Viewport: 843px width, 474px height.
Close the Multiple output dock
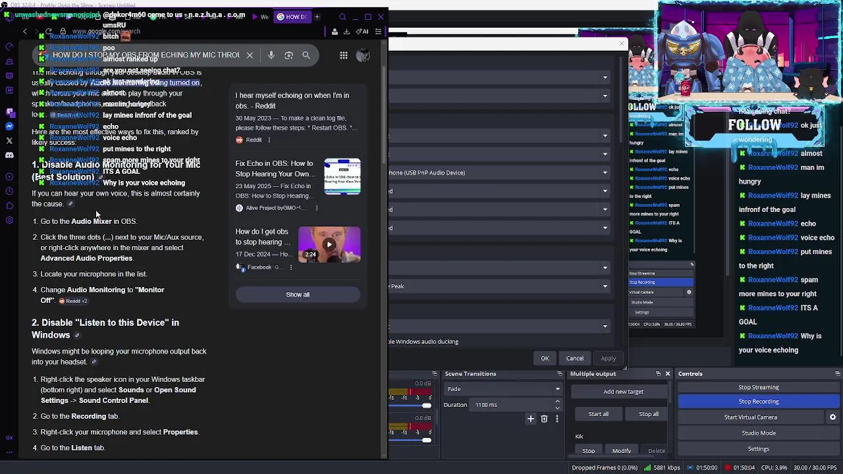667,374
